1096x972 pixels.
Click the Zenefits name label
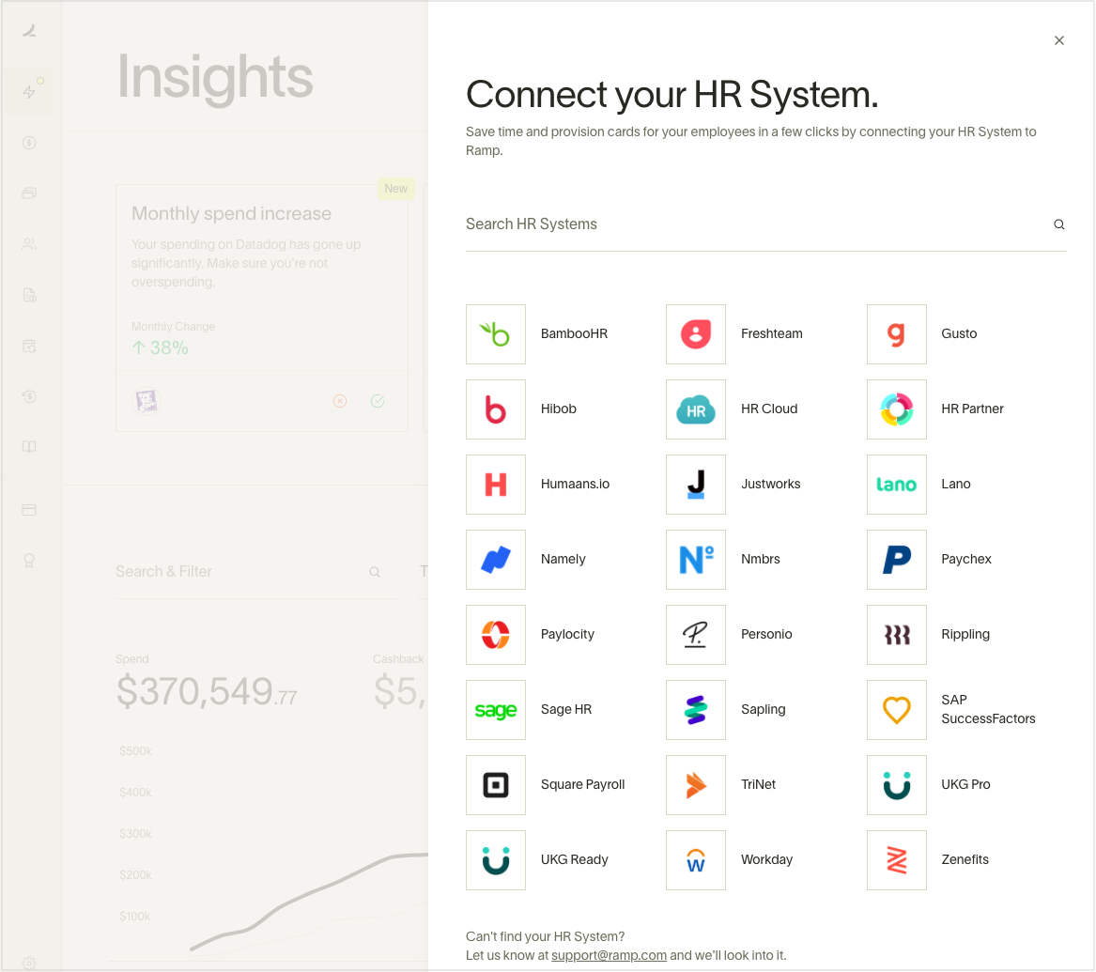[965, 860]
